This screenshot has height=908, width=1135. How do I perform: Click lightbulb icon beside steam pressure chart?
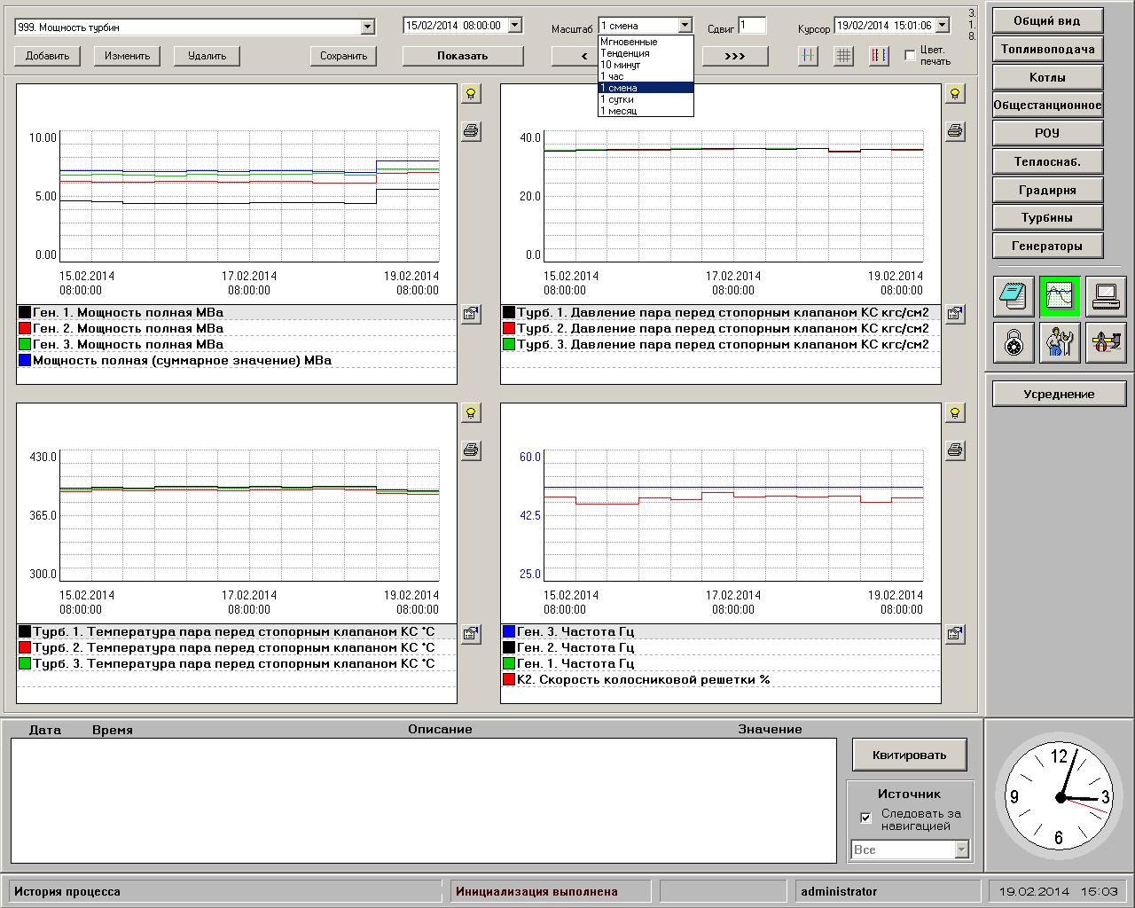955,93
